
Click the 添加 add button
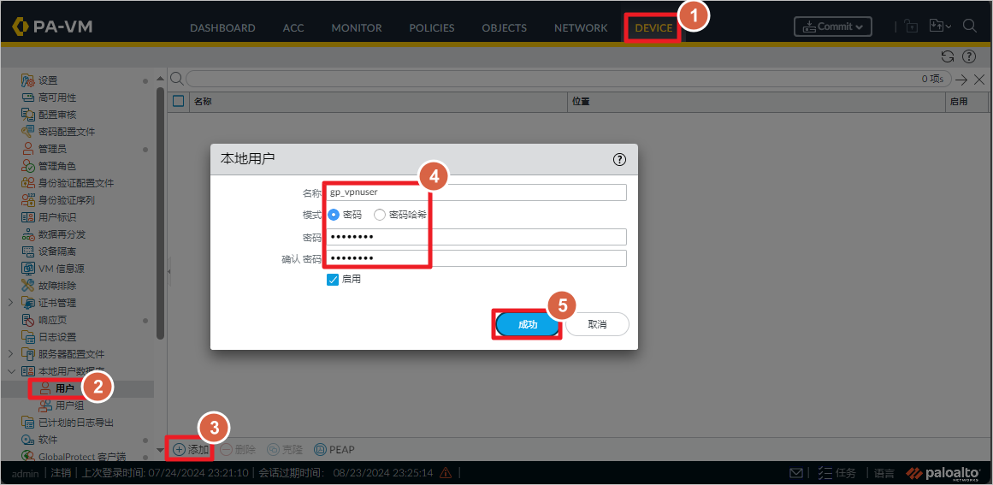point(191,450)
